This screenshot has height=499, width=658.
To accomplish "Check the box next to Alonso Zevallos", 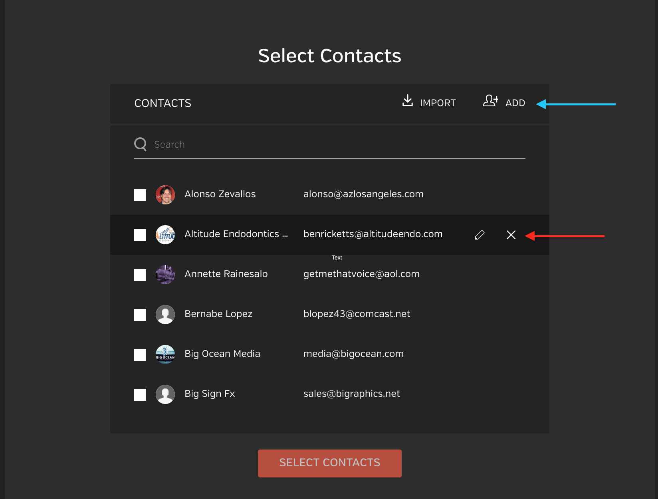I will 140,195.
